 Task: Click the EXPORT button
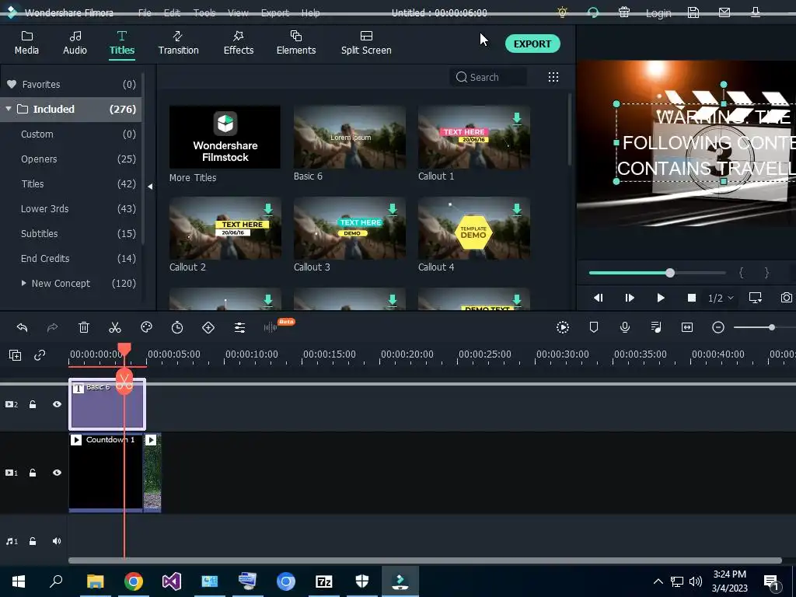click(532, 44)
